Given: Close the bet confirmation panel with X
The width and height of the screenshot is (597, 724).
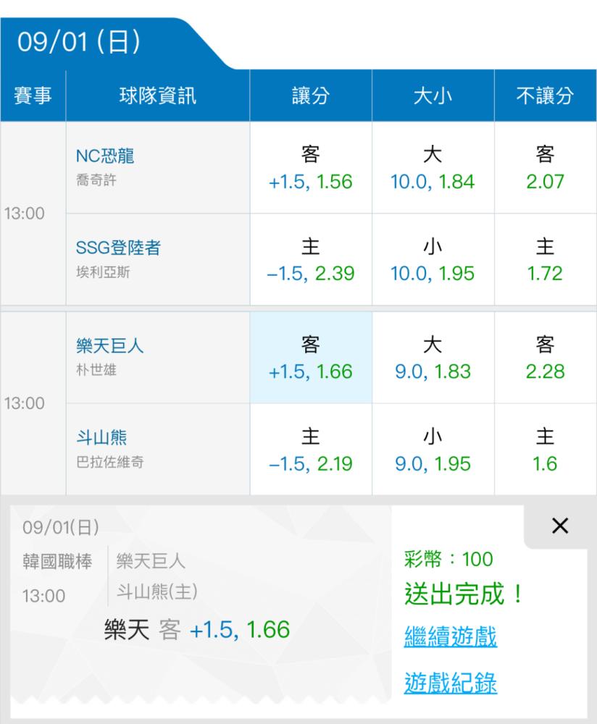Looking at the screenshot, I should click(559, 526).
